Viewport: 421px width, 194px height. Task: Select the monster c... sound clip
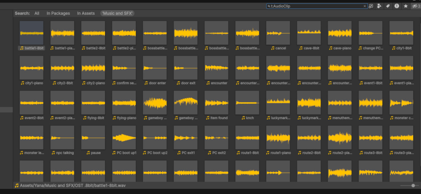tap(401, 106)
